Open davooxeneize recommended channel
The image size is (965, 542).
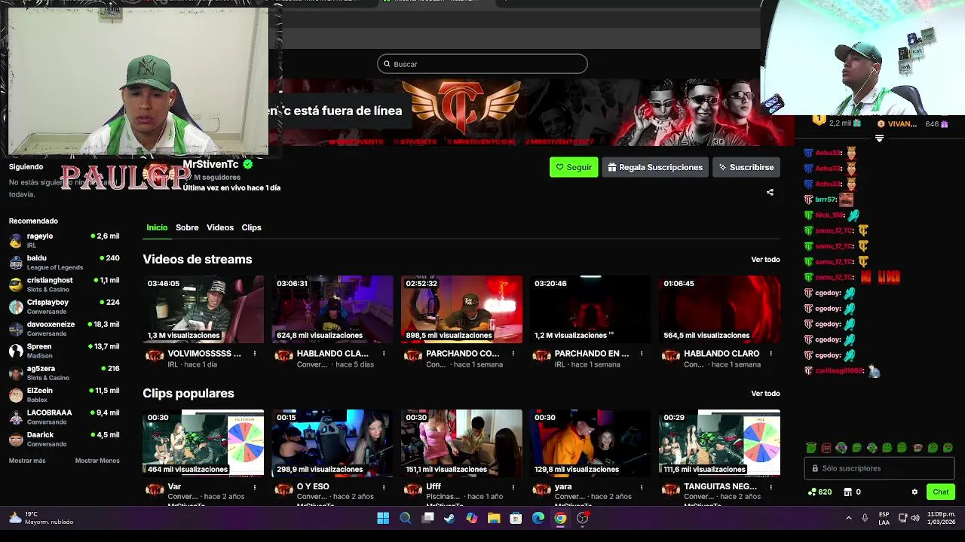[x=64, y=328]
